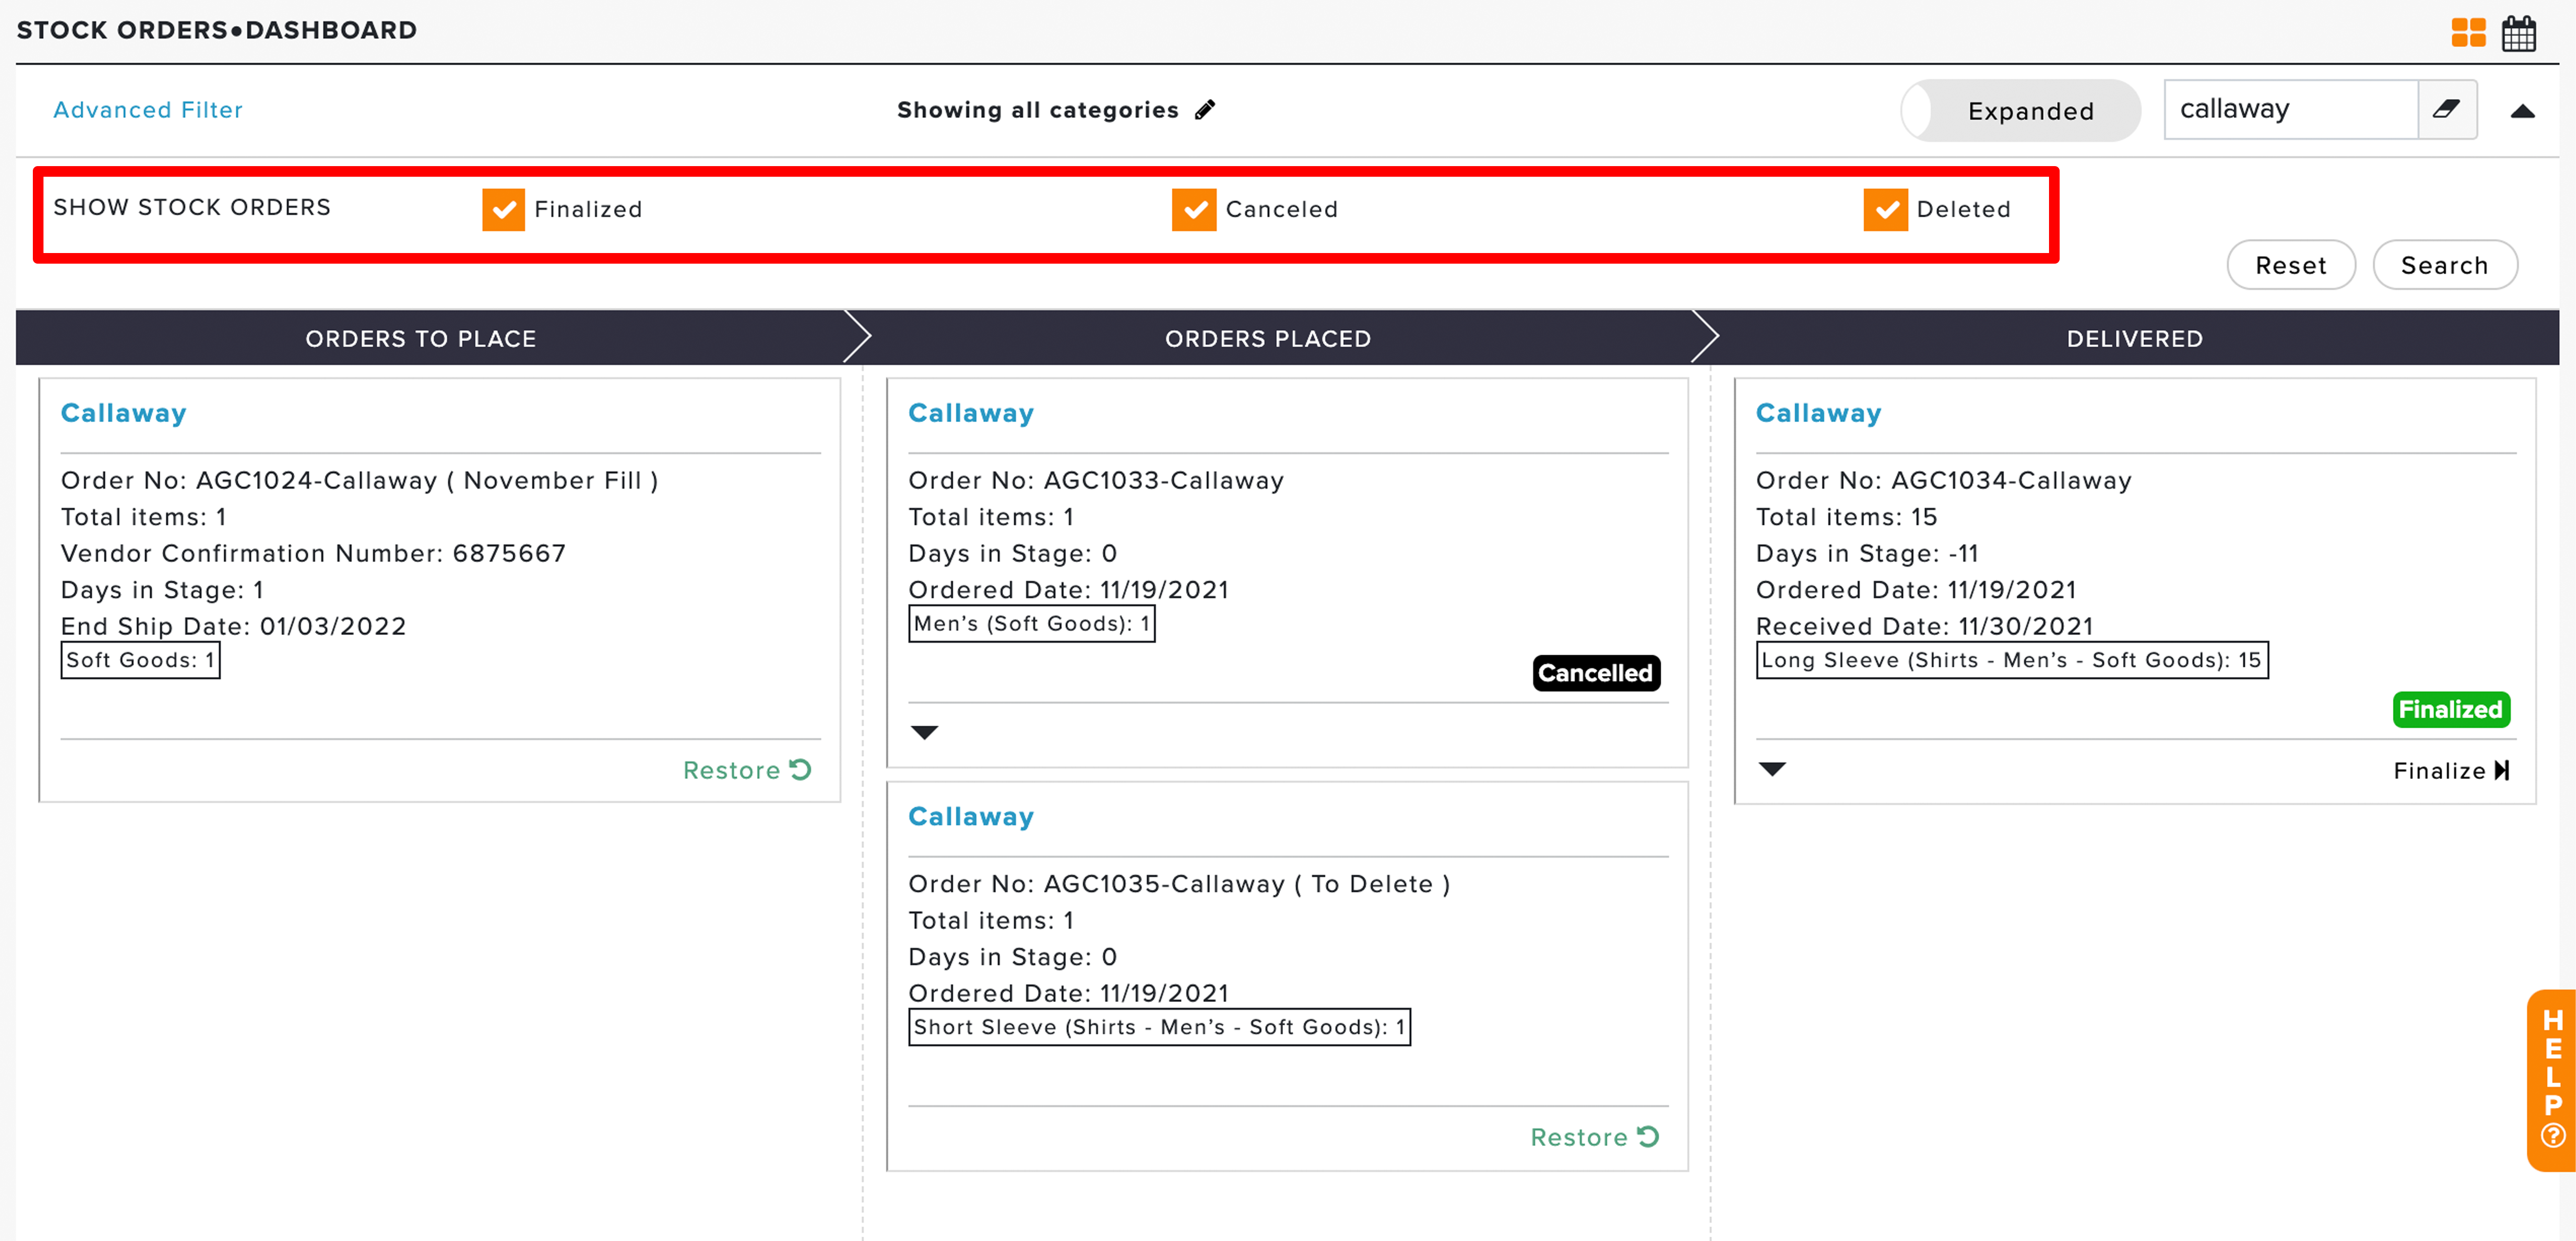Click Order No: AGC1035-Callaway ( To Delete )
This screenshot has height=1241, width=2576.
[1179, 884]
